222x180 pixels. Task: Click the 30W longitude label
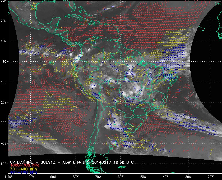[x=188, y=177]
